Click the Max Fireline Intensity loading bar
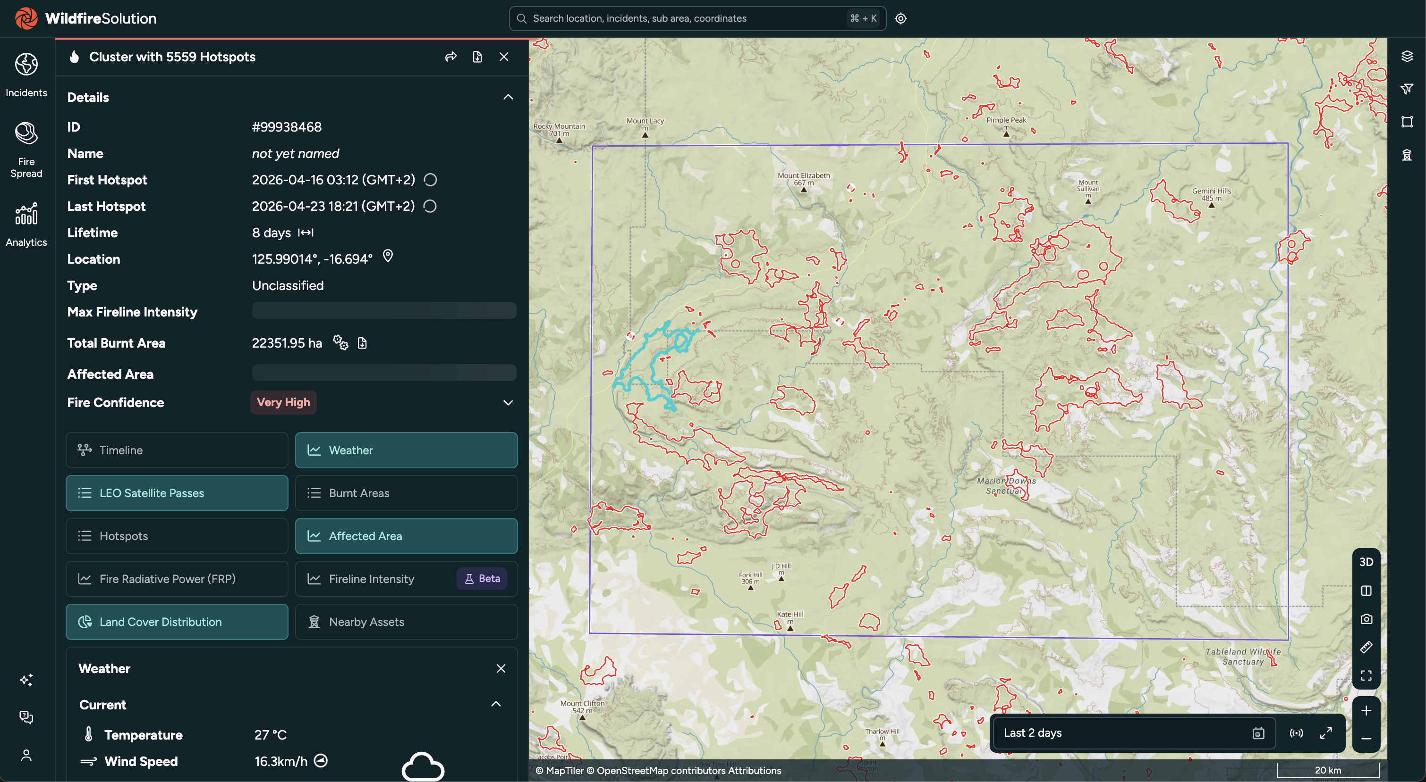 (x=383, y=311)
